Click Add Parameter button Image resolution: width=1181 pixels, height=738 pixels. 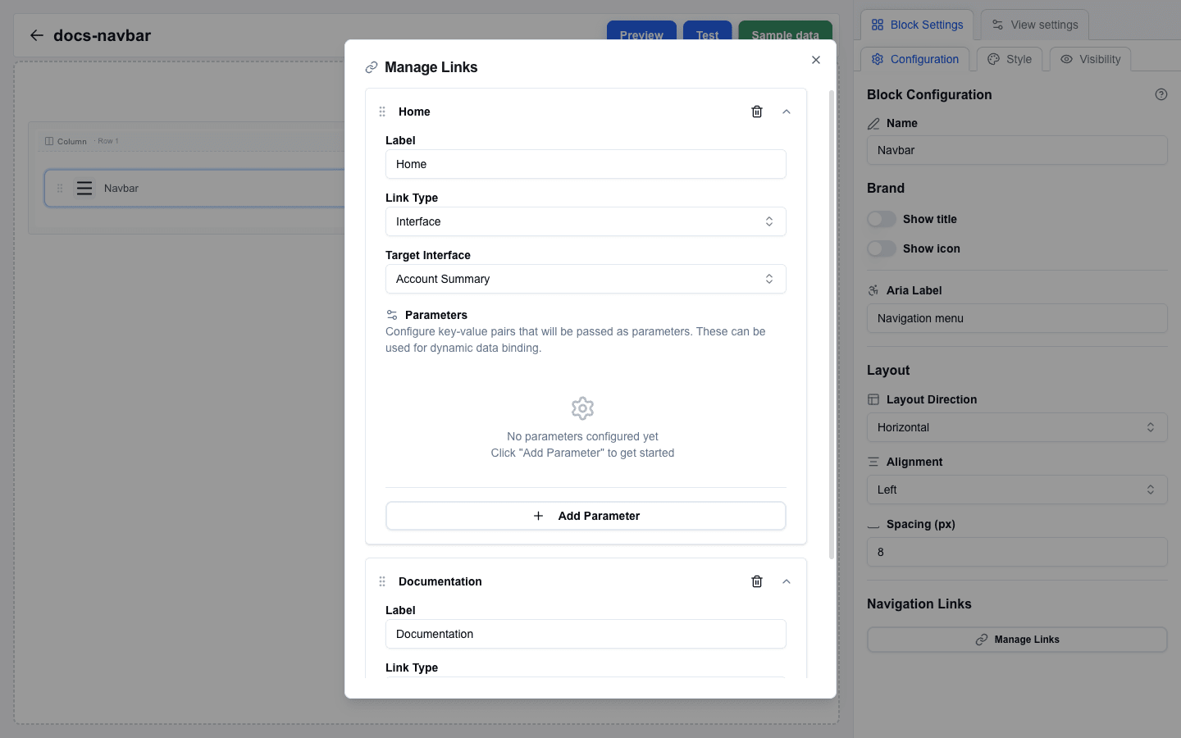coord(586,516)
